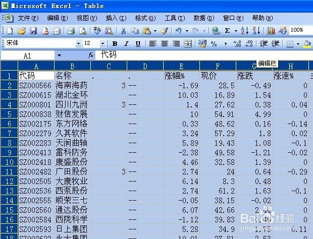This screenshot has width=313, height=239.
Task: Open the 视图(V) menu
Action: [x=87, y=18]
